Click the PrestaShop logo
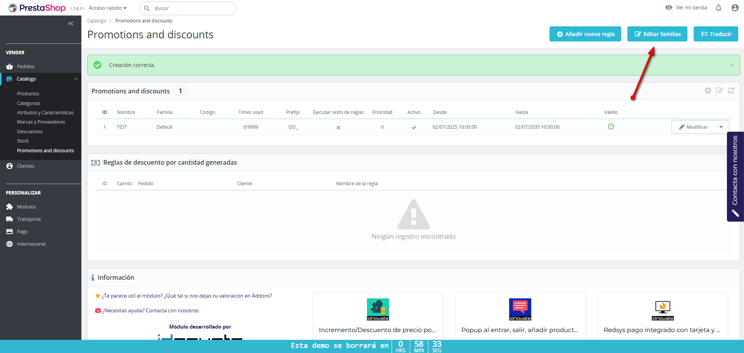The image size is (744, 353). tap(37, 8)
